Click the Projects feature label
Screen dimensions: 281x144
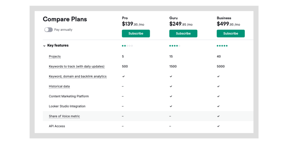pyautogui.click(x=55, y=57)
